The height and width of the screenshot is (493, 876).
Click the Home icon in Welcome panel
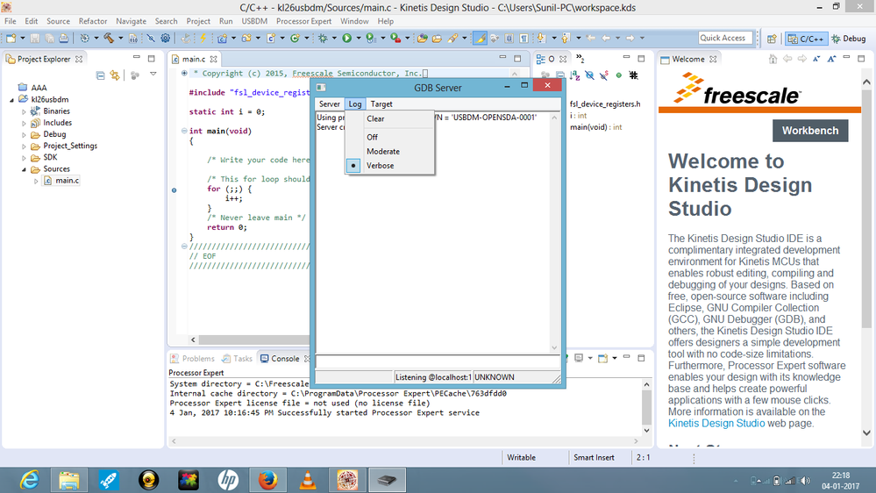pos(774,59)
